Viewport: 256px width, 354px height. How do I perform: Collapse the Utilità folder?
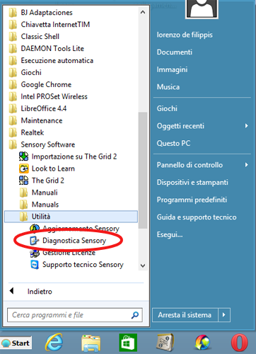(x=71, y=217)
